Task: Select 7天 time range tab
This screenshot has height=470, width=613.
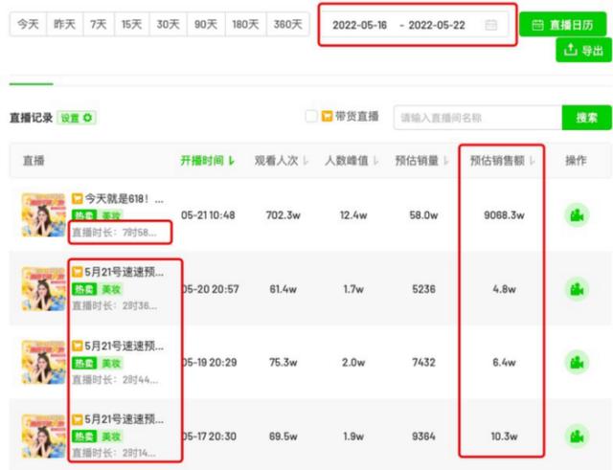Action: pos(99,25)
